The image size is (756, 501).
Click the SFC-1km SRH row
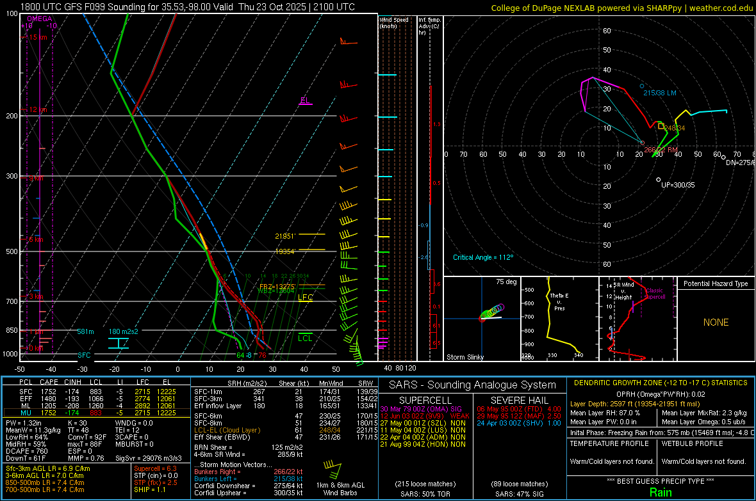click(x=286, y=392)
